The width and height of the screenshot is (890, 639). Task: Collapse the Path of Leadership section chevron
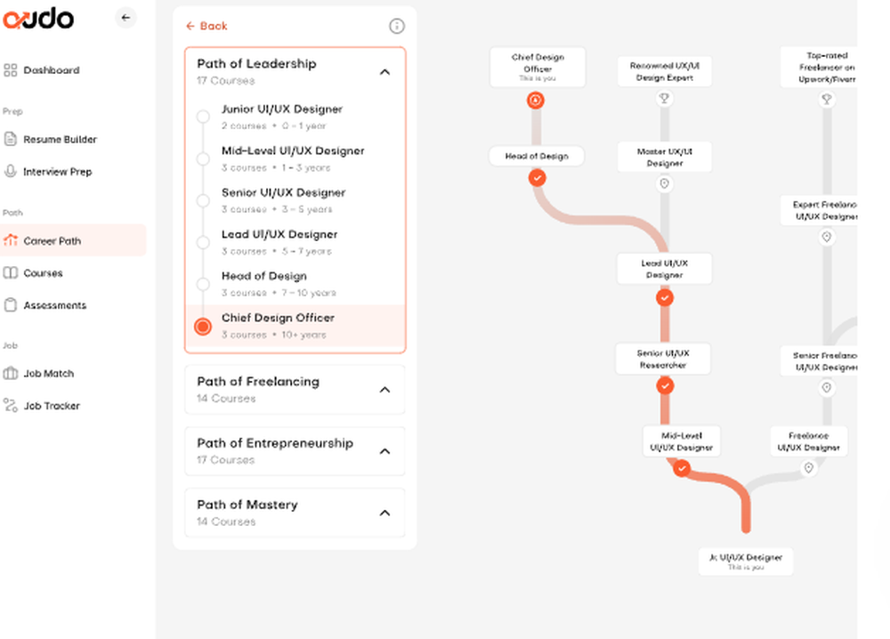(384, 72)
